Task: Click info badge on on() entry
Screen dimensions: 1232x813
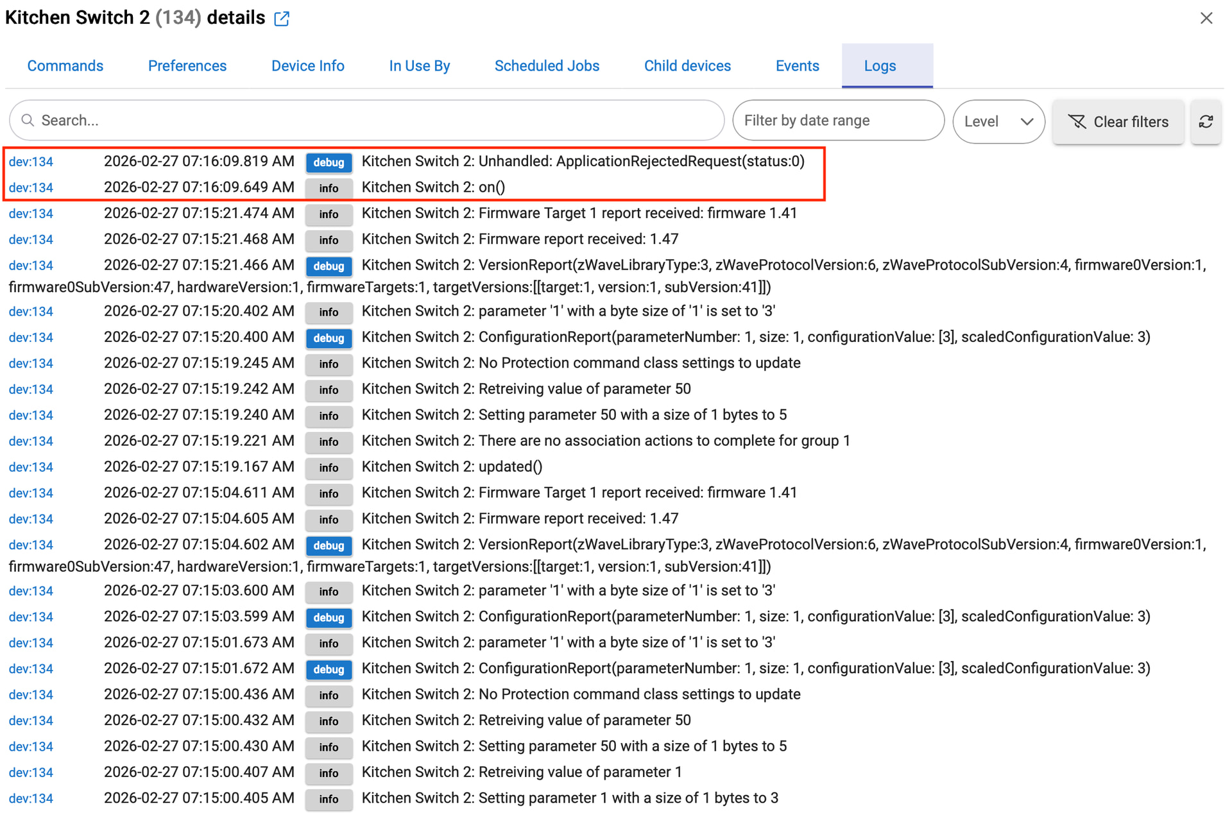Action: [329, 188]
